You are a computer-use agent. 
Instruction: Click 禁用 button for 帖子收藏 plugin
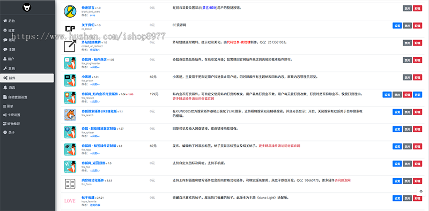(x=407, y=198)
